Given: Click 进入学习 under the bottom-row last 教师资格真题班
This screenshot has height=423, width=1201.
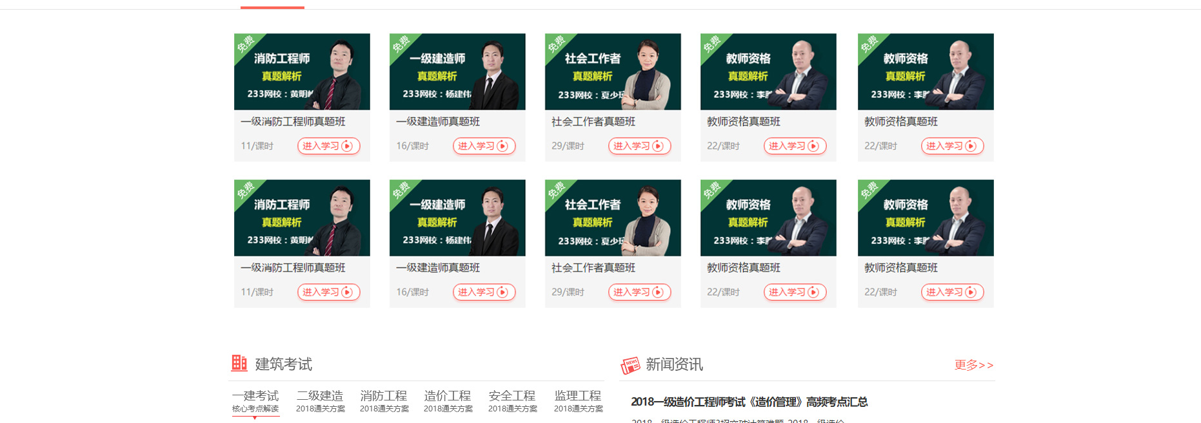Looking at the screenshot, I should (x=952, y=292).
